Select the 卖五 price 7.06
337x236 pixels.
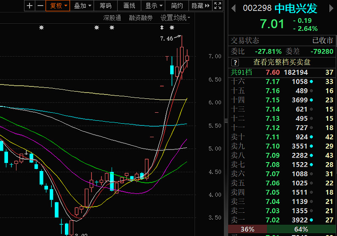(x=273, y=183)
